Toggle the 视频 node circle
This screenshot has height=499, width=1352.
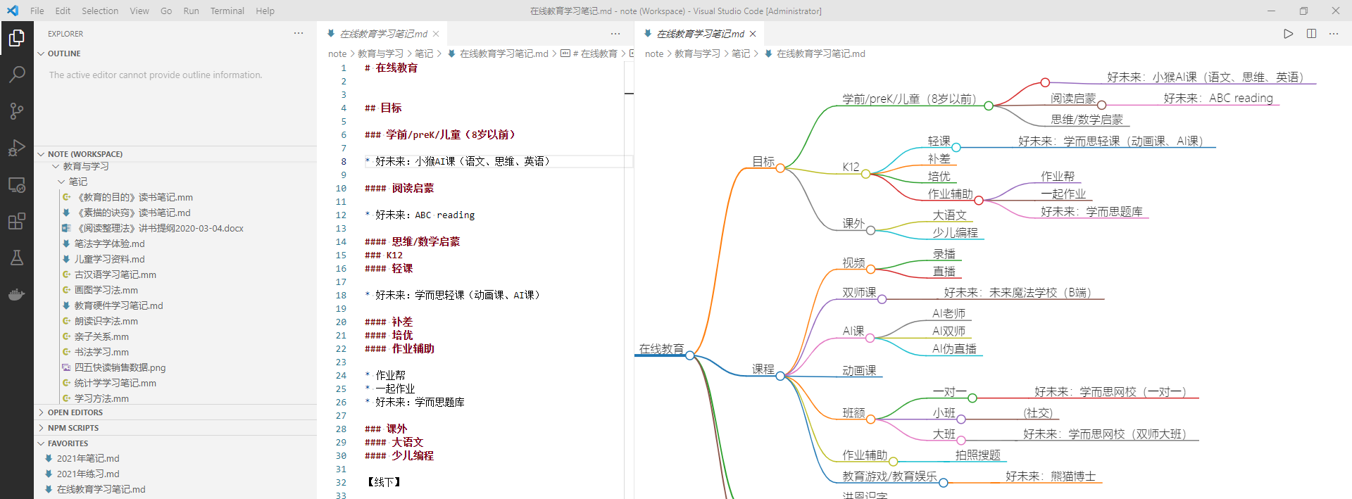pyautogui.click(x=870, y=269)
